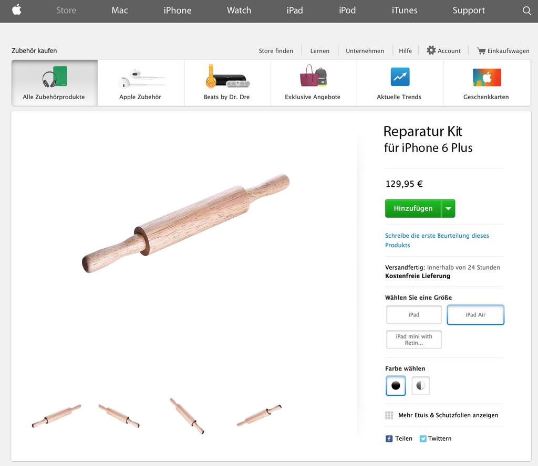Select the Beats by Dr. Dre category
This screenshot has height=466, width=538.
[227, 83]
